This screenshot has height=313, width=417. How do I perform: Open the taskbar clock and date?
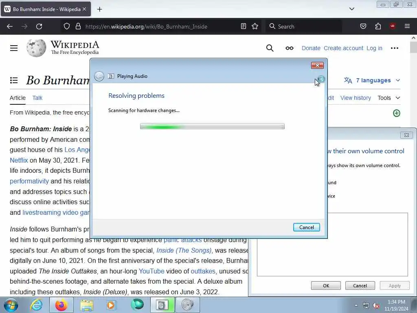pyautogui.click(x=396, y=305)
